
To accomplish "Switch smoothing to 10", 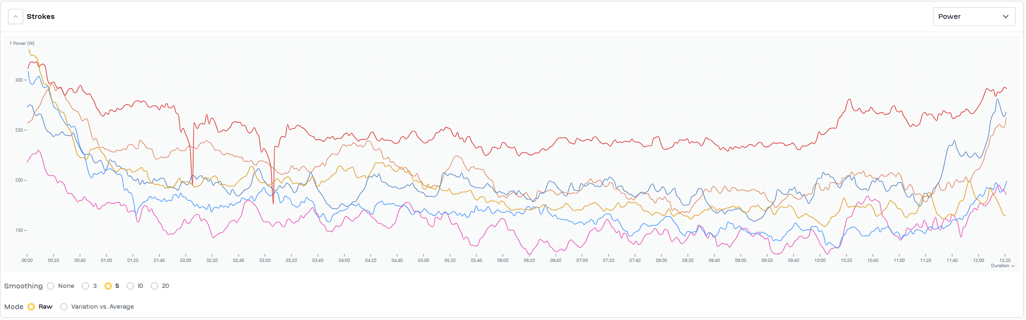I will (130, 286).
